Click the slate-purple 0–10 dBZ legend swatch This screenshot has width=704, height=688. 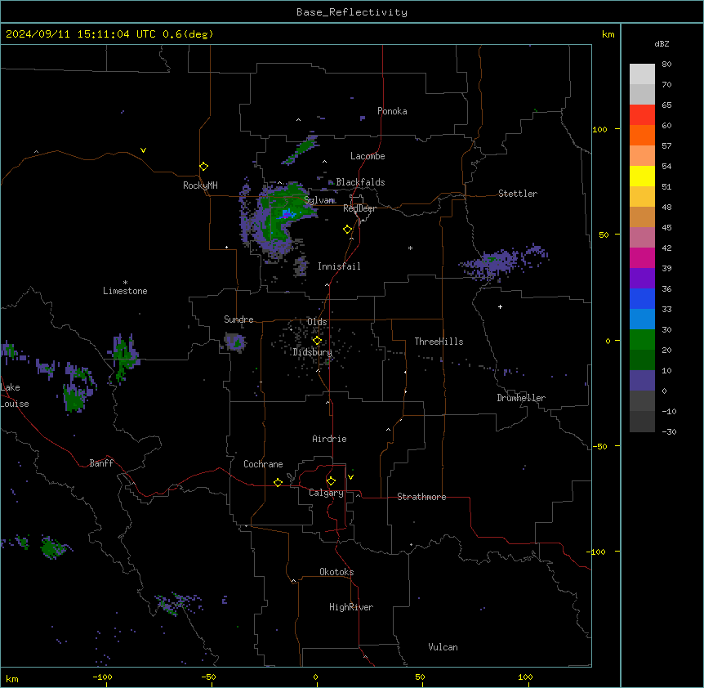[x=642, y=381]
